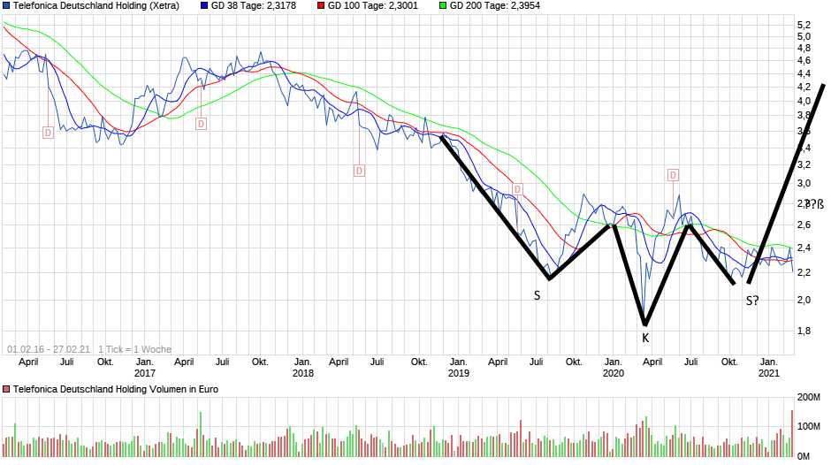Click the 4,0 price axis label

(x=804, y=101)
